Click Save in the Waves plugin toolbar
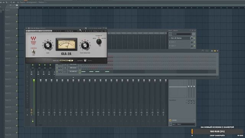This screenshot has width=245, height=138. (102, 31)
